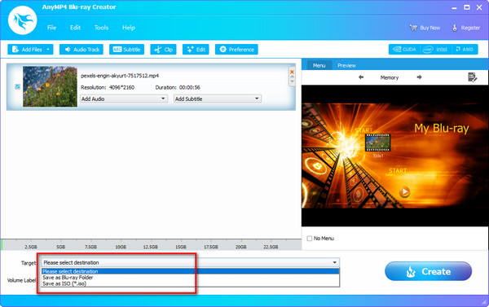The image size is (489, 307).
Task: Expand the Add Files dropdown arrow
Action: click(x=48, y=49)
